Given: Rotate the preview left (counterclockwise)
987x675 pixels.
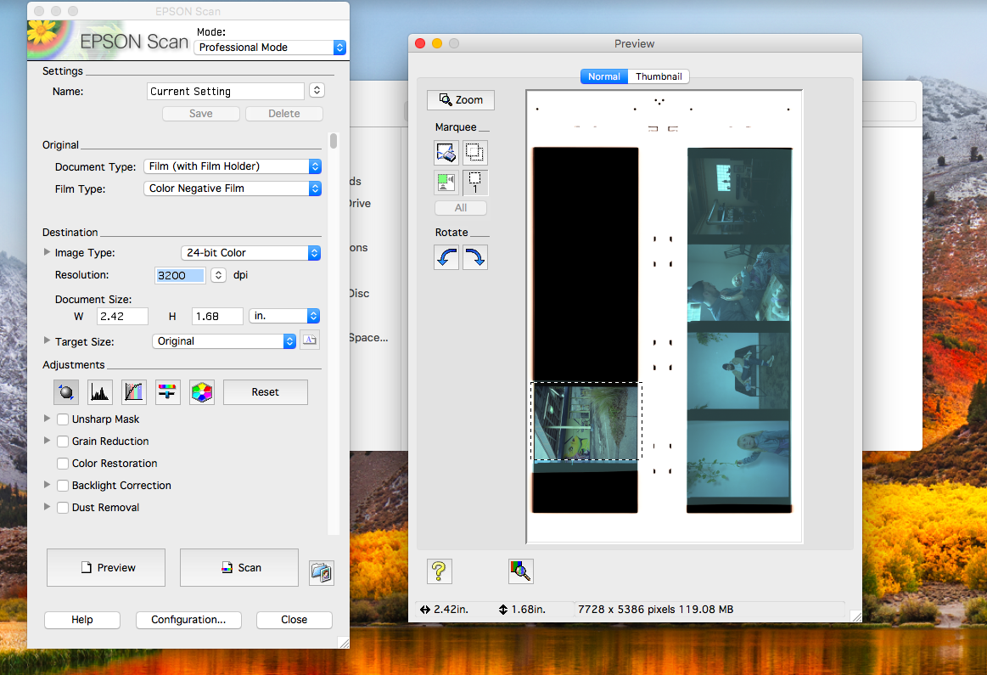Looking at the screenshot, I should pos(446,258).
